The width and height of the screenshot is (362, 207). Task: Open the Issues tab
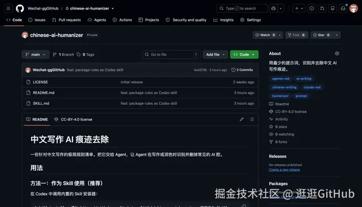[37, 20]
